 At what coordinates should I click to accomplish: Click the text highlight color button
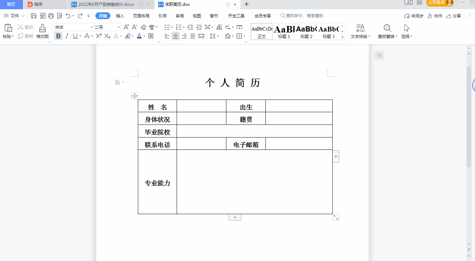click(x=128, y=36)
